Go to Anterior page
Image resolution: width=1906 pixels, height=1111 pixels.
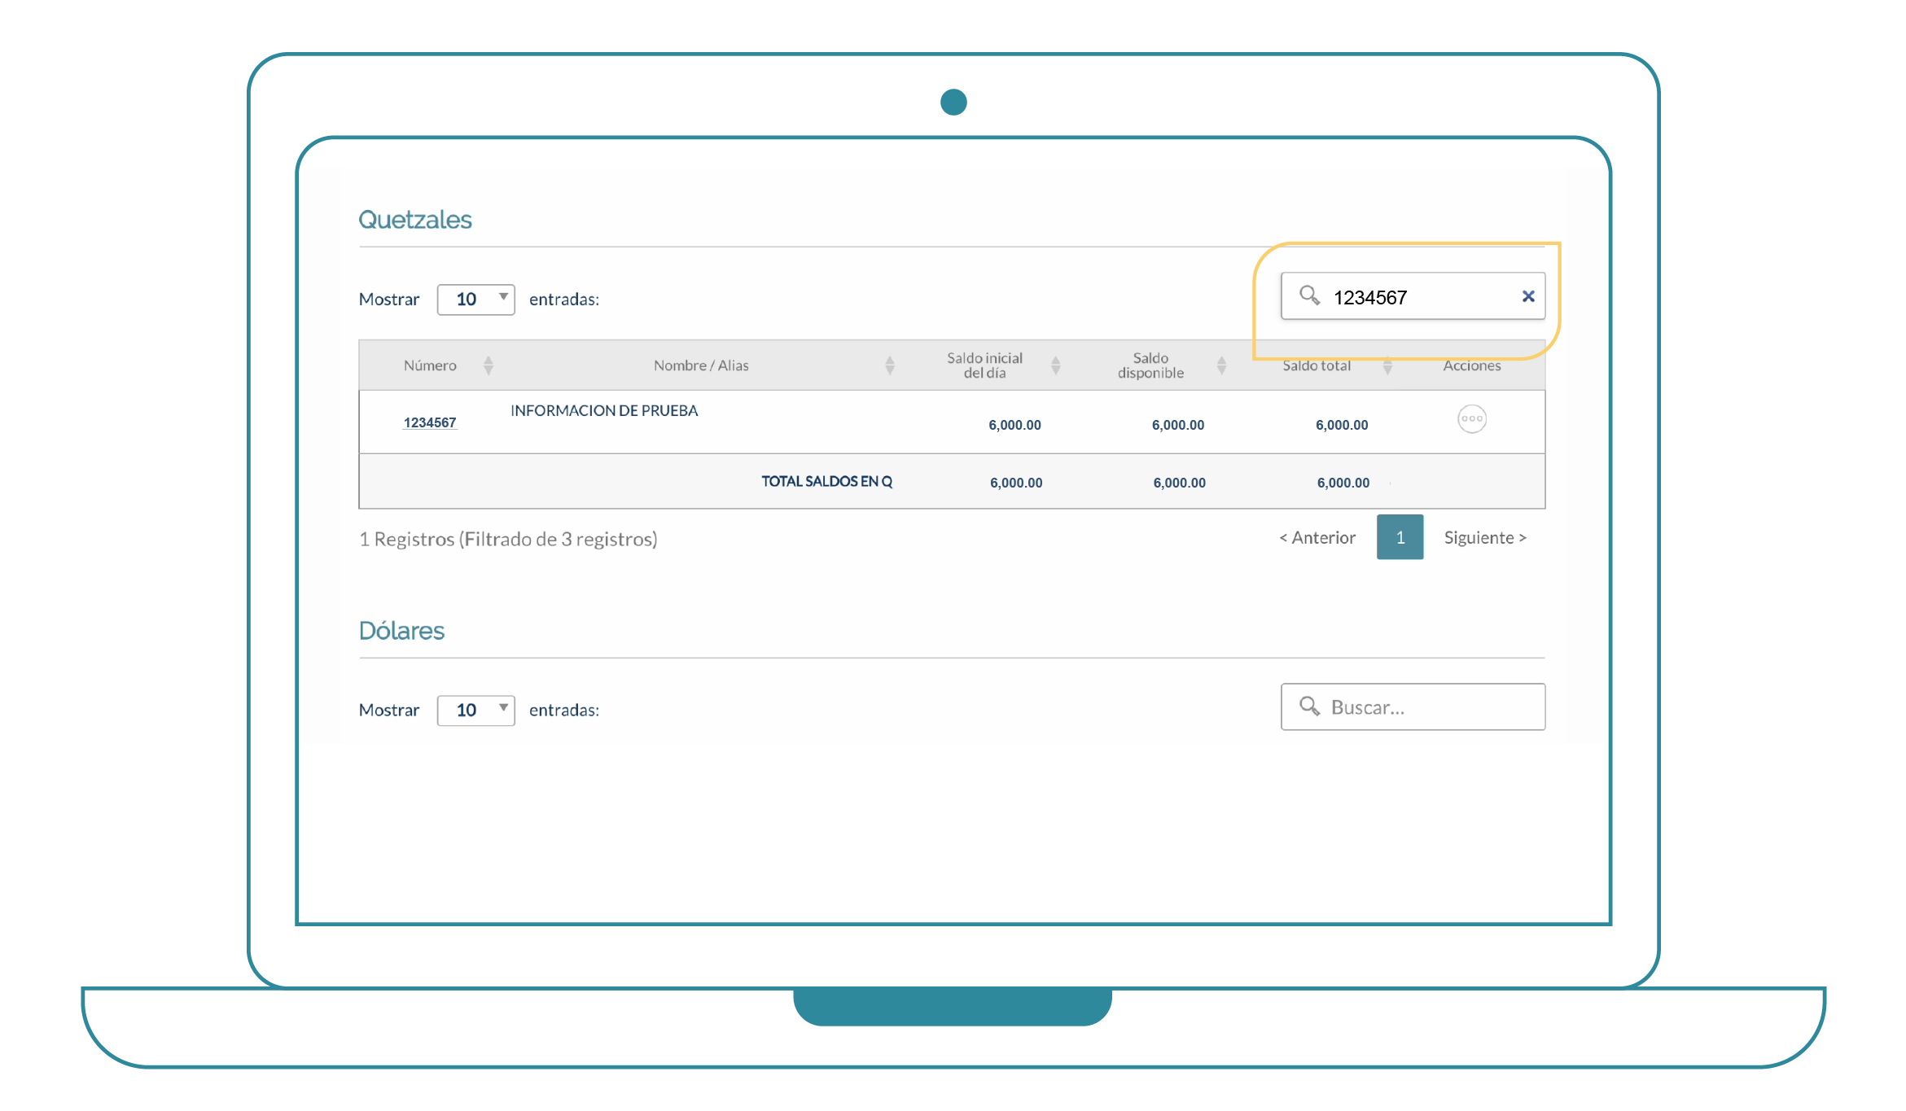[x=1317, y=537]
